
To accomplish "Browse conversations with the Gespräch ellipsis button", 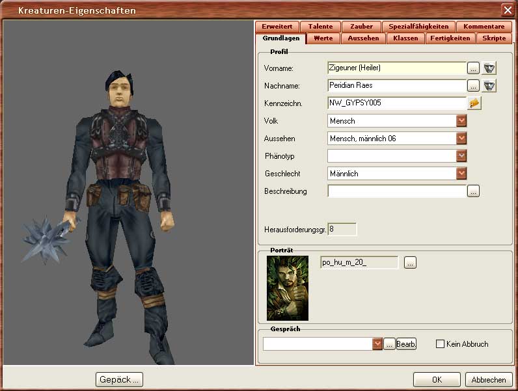I will 389,344.
